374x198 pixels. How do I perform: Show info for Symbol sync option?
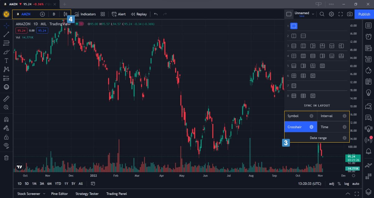tap(311, 116)
